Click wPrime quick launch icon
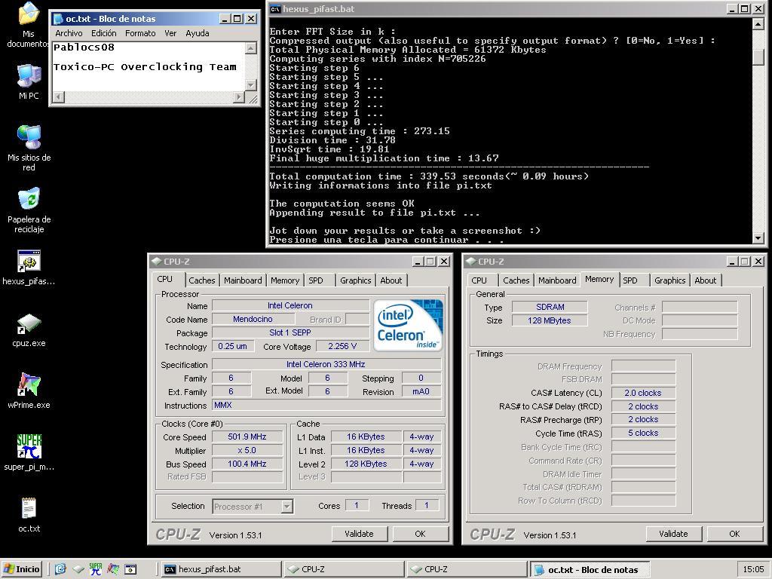 click(x=113, y=569)
